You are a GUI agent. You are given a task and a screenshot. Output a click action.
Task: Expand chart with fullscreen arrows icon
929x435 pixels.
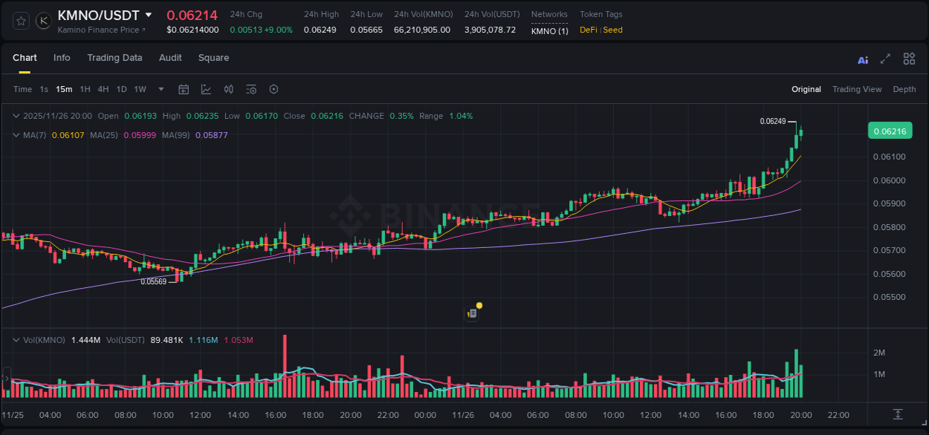pos(885,59)
